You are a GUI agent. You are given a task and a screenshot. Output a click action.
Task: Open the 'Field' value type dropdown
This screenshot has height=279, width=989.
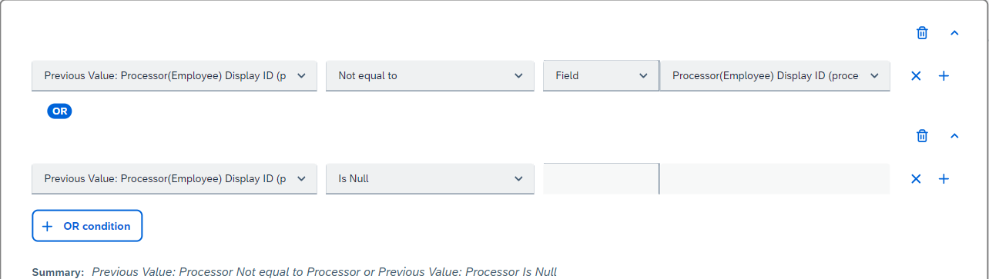601,76
